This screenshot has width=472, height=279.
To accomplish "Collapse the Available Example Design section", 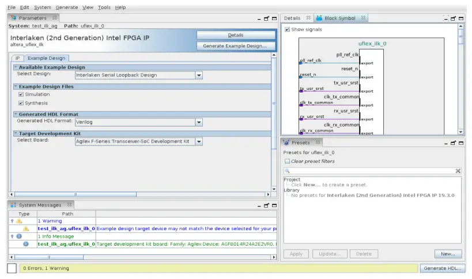I will coord(16,67).
